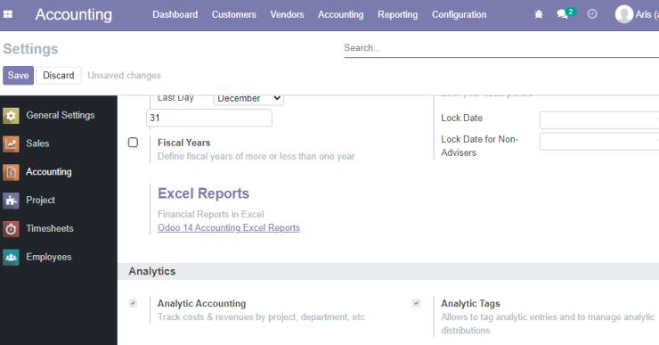
Task: Open General Settings gear icon
Action: click(x=11, y=115)
